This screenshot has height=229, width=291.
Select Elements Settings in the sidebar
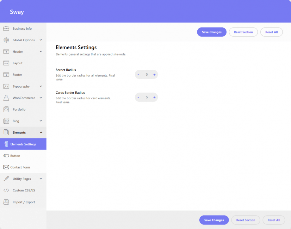click(23, 144)
